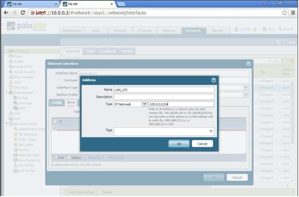The width and height of the screenshot is (299, 197).
Task: Cancel the Address dialog
Action: tap(202, 144)
